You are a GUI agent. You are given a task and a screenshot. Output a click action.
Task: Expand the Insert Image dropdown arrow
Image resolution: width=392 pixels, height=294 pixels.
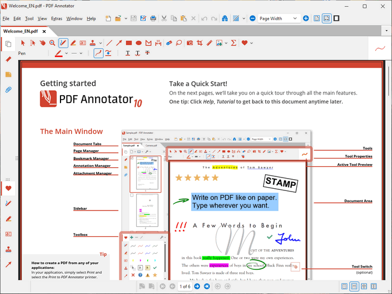click(x=226, y=43)
